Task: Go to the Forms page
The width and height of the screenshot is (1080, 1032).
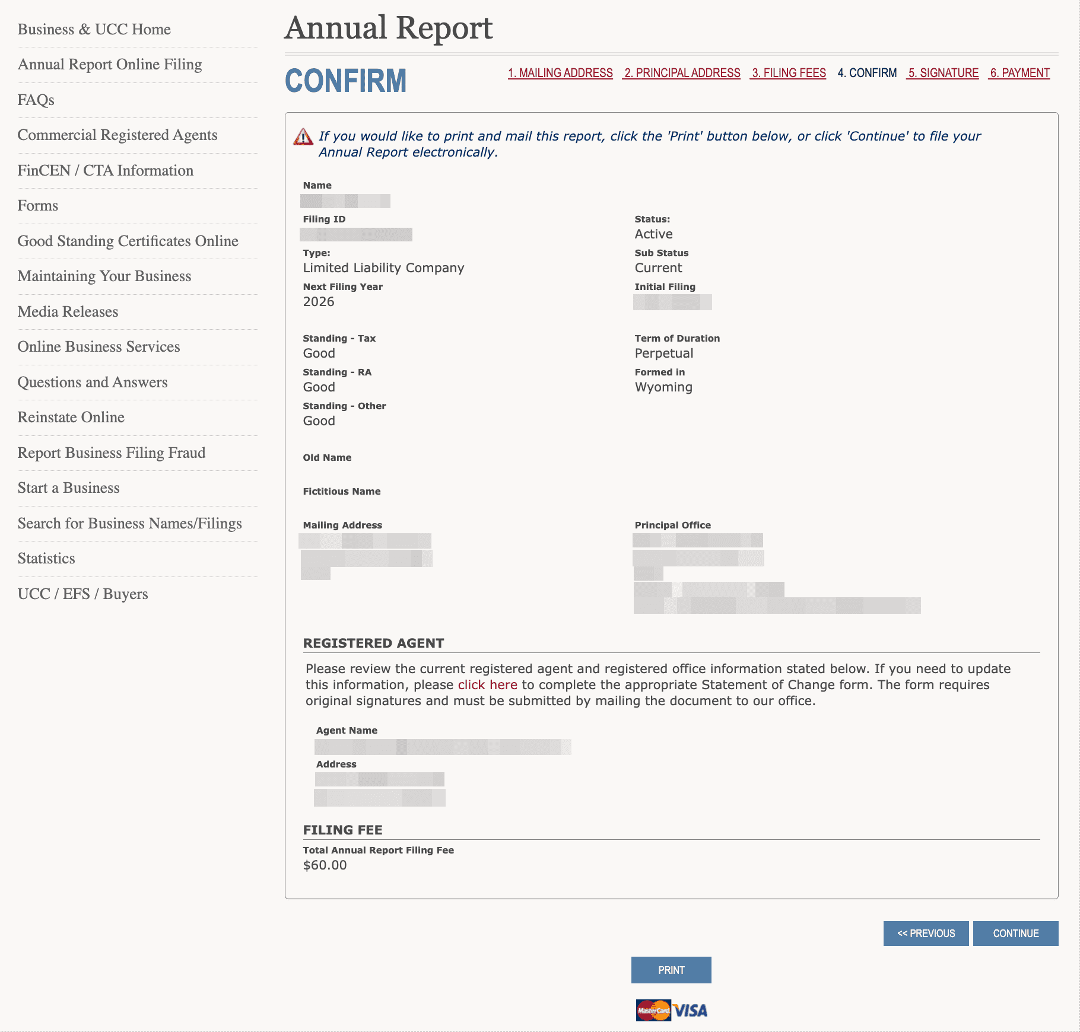Action: 38,205
